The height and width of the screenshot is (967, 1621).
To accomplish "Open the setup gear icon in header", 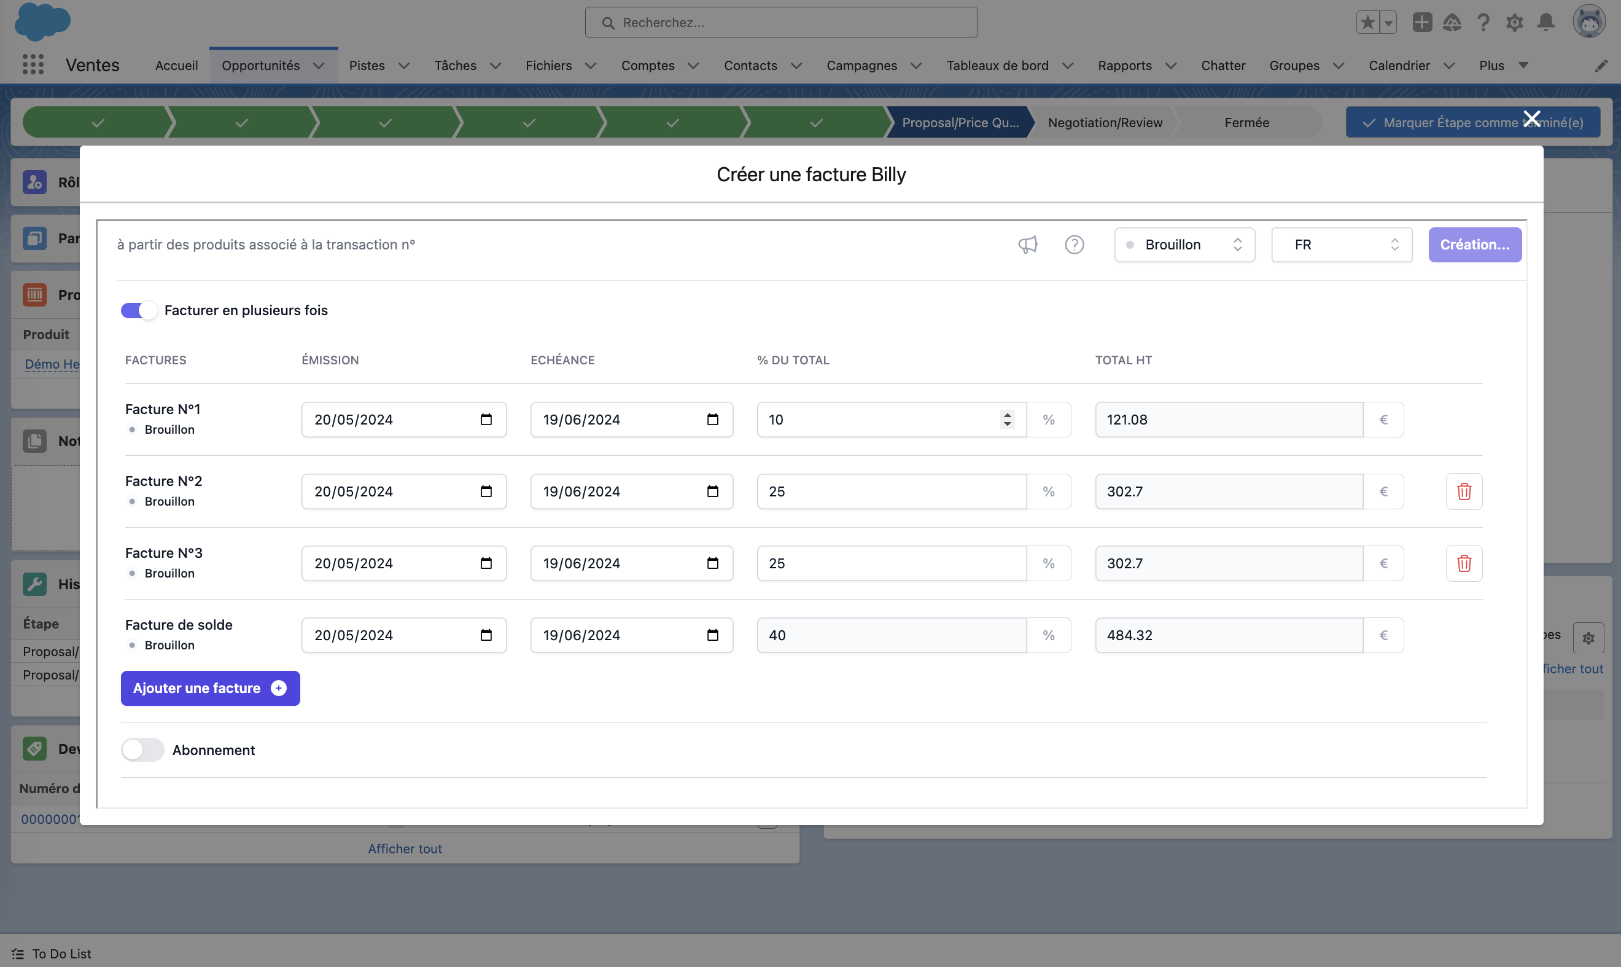I will 1514,23.
